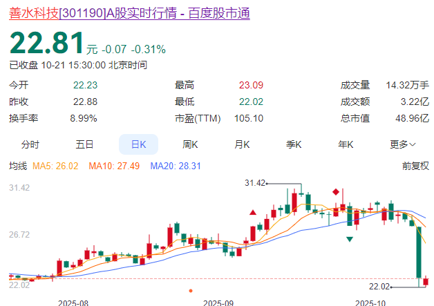Click the 总市值 value 48.96亿
434x306 pixels.
(412, 118)
